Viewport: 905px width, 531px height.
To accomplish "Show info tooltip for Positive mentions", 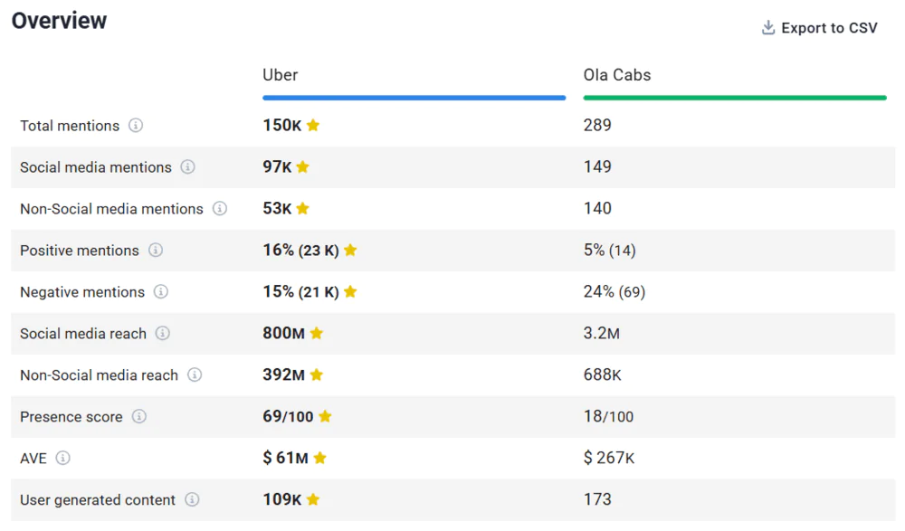I will [156, 251].
